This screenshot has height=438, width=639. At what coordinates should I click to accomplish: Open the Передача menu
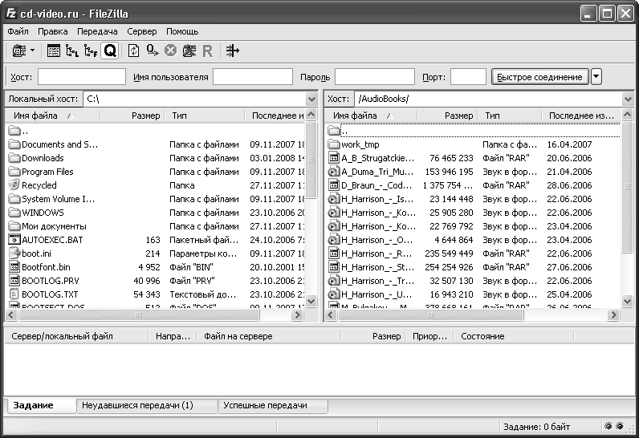click(97, 31)
